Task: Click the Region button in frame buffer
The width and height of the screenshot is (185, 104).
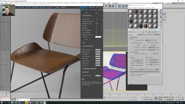Action: tap(57, 7)
